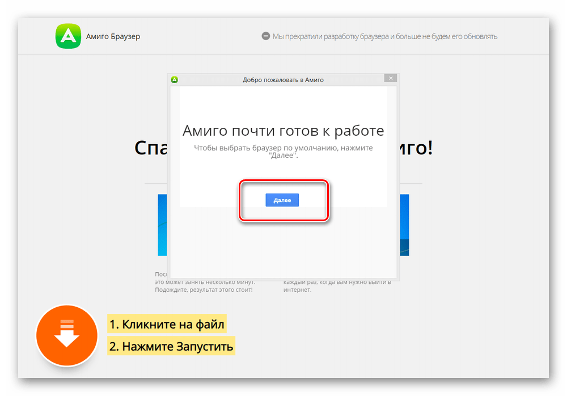Click the green Amigo logo in the page header
Screen dimensions: 567x396
67,36
